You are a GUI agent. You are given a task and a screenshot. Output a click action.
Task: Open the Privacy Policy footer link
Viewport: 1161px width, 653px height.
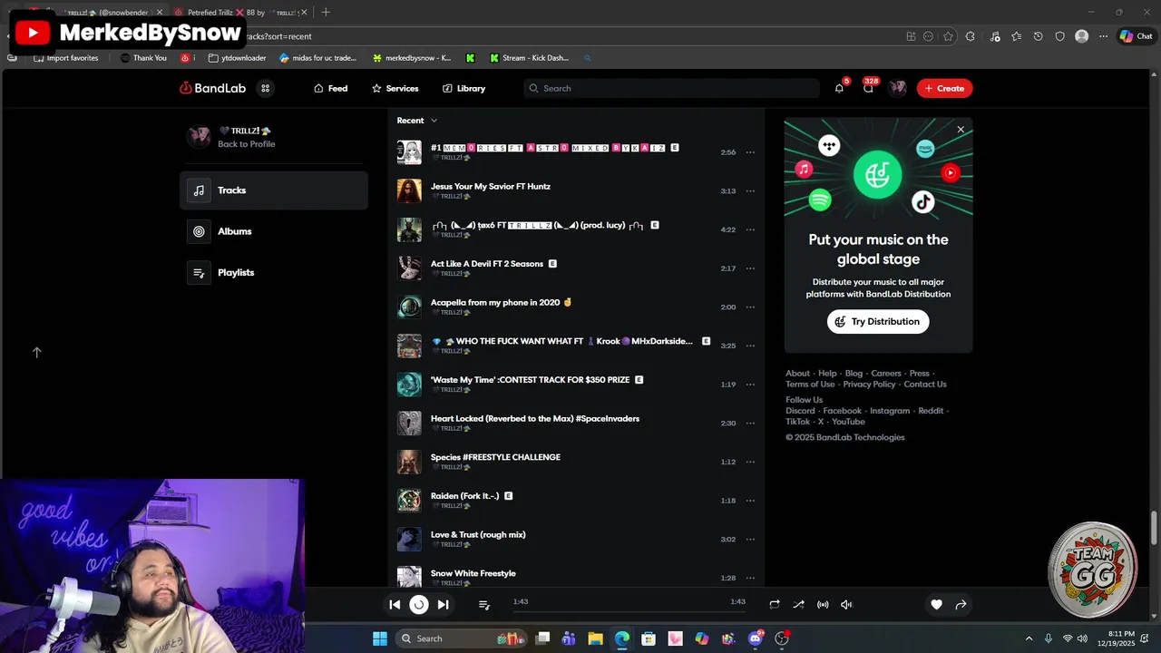click(x=869, y=385)
